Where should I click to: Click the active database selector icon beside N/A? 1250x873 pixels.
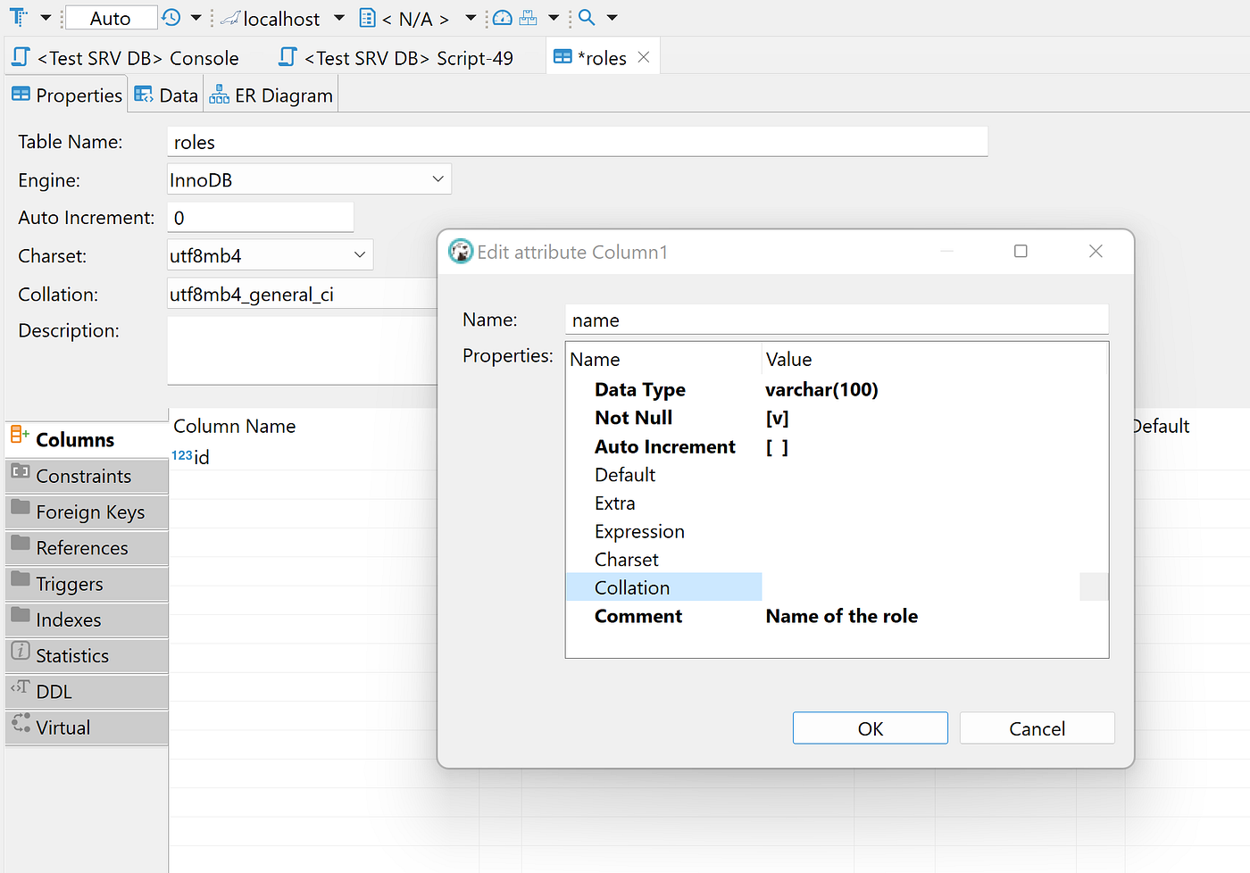point(369,18)
